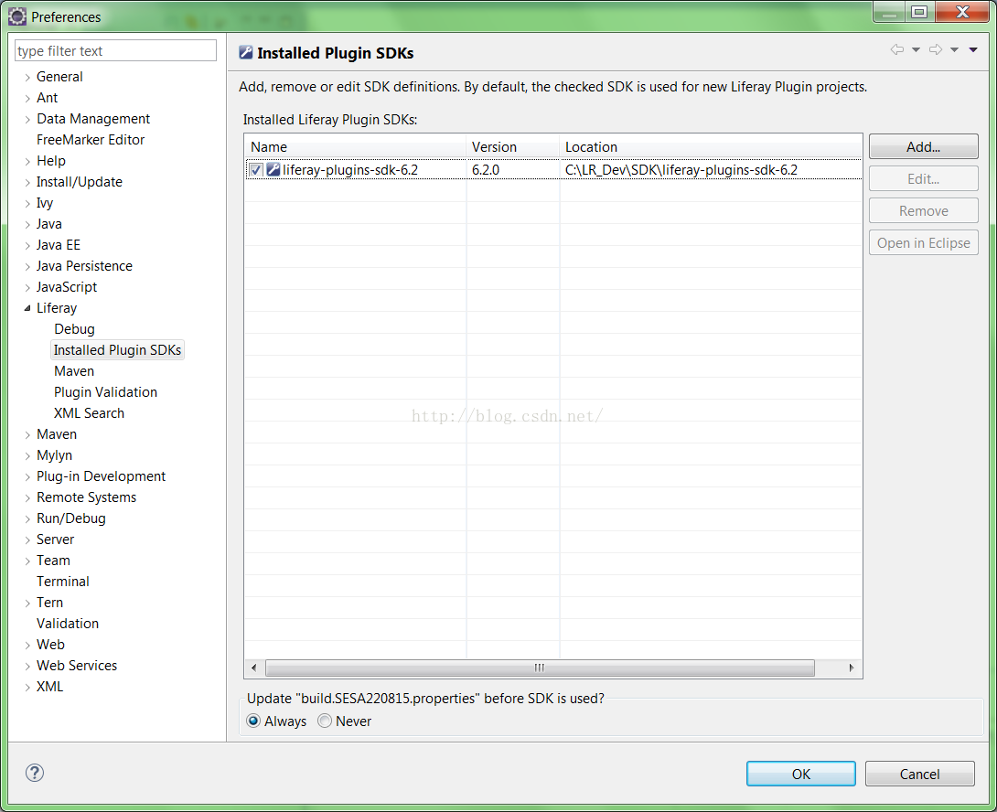Viewport: 997px width, 812px height.
Task: Open Plugin Validation preference page
Action: pos(105,392)
